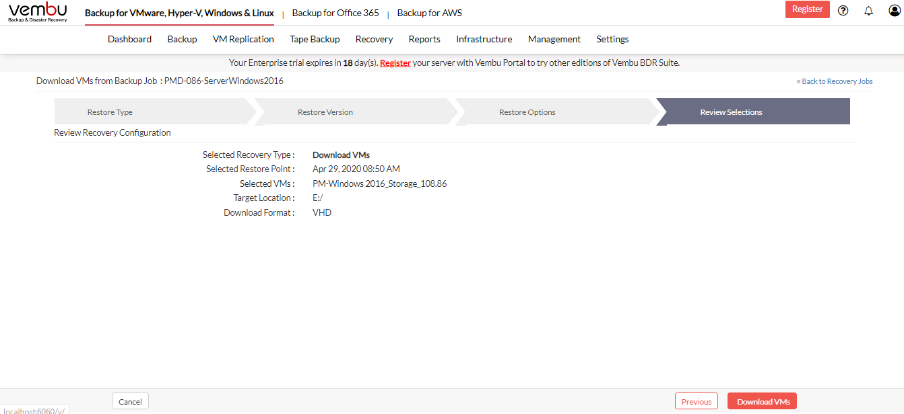Screen dimensions: 904x414
Task: Click target location value 'E:/'
Action: (318, 198)
